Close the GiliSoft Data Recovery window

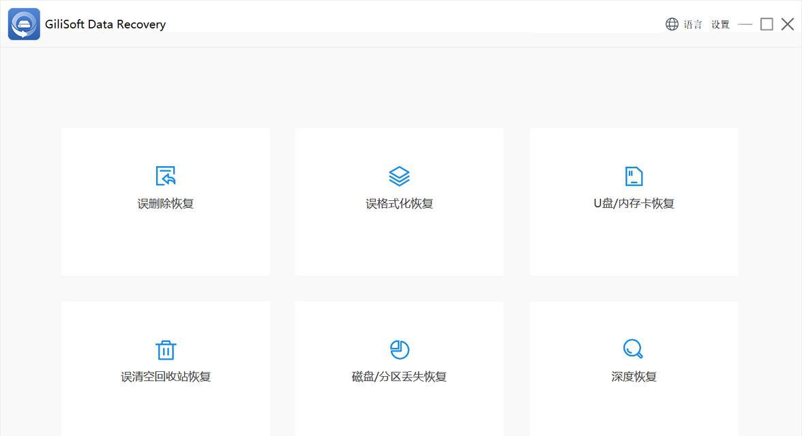point(788,24)
